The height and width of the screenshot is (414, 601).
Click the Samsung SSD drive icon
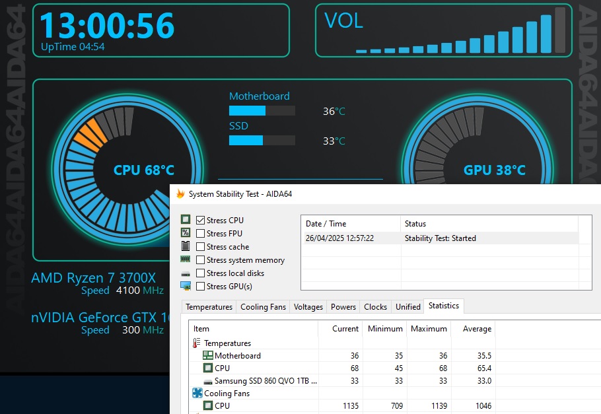(208, 382)
